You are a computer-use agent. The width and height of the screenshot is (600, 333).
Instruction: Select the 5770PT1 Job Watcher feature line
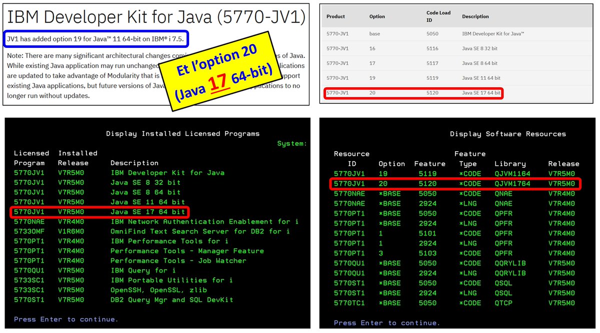(179, 261)
